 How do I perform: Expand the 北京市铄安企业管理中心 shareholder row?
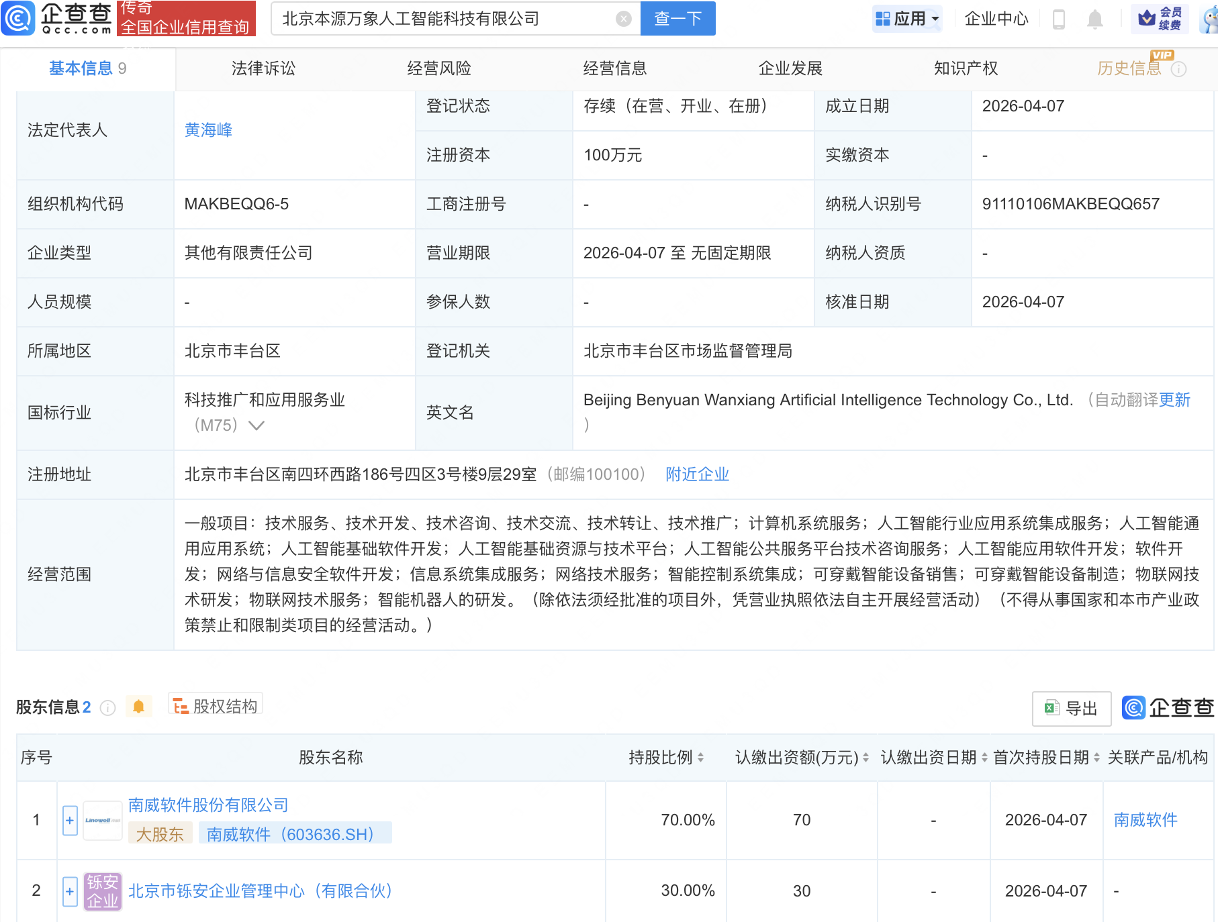point(70,892)
